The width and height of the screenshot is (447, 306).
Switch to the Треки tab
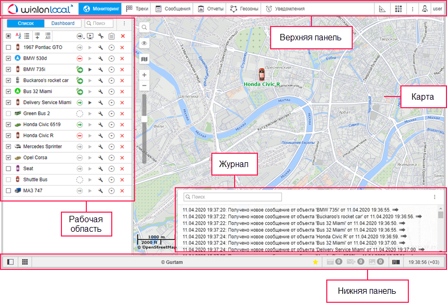137,9
